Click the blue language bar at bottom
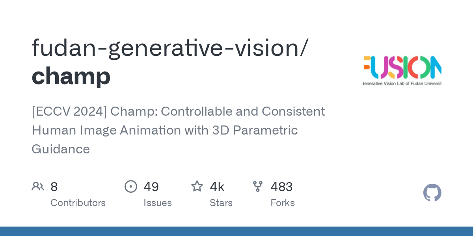The image size is (473, 236). click(x=236, y=231)
